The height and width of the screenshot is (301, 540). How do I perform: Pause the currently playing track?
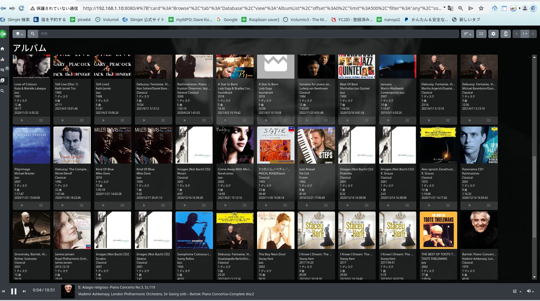tap(14, 291)
